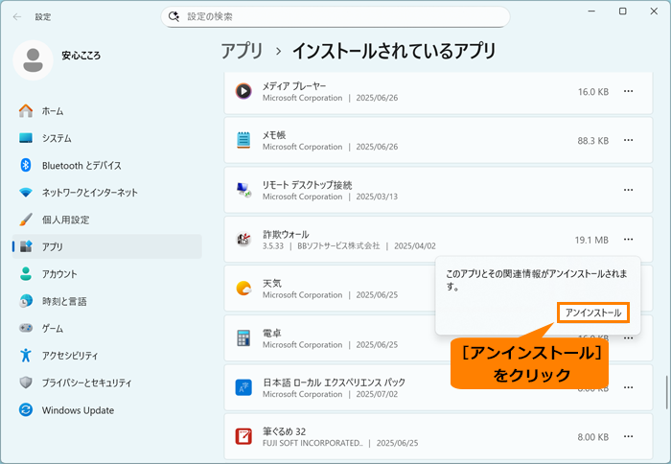Screen dimensions: 671x464
Task: Click the アクセシビリティ figure icon
Action: click(26, 356)
